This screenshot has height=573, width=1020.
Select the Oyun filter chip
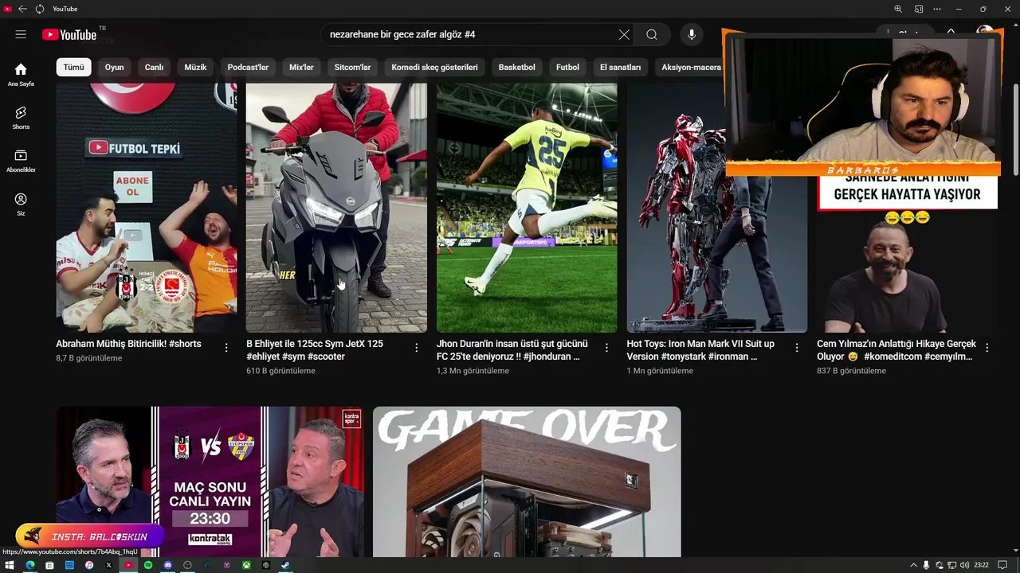(x=115, y=68)
